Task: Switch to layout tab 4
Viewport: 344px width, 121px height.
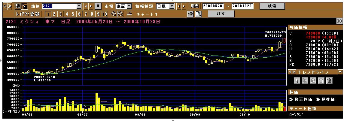Action: pyautogui.click(x=67, y=14)
